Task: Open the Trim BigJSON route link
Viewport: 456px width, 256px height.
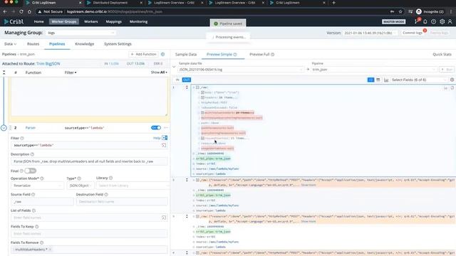Action: (48, 63)
